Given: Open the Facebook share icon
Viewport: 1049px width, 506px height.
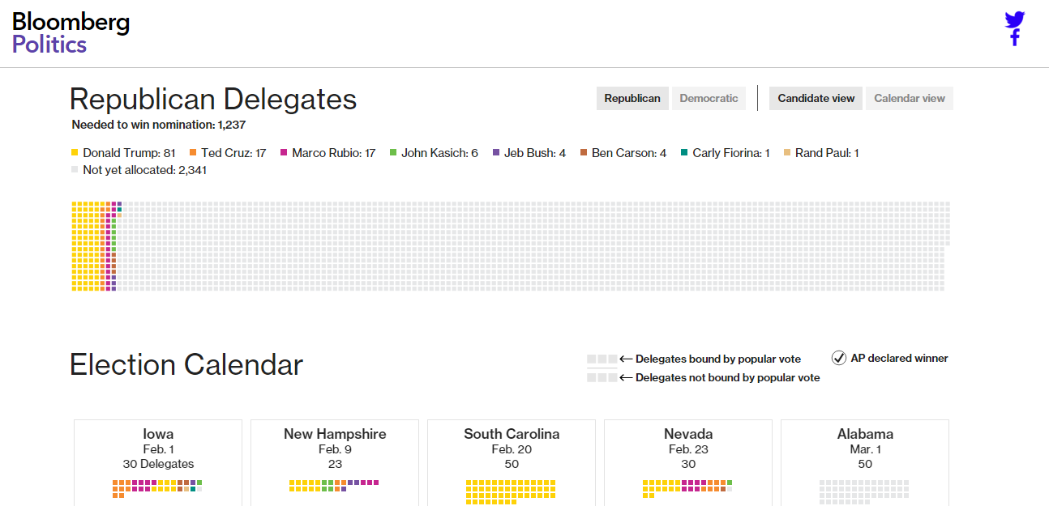Looking at the screenshot, I should (x=1015, y=38).
